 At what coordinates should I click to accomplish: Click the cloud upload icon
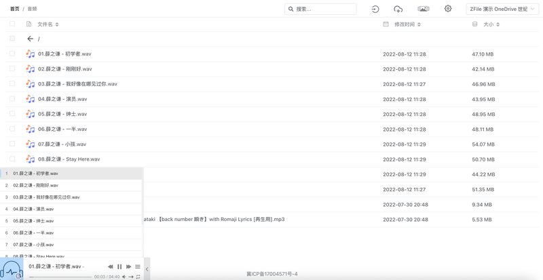point(398,9)
